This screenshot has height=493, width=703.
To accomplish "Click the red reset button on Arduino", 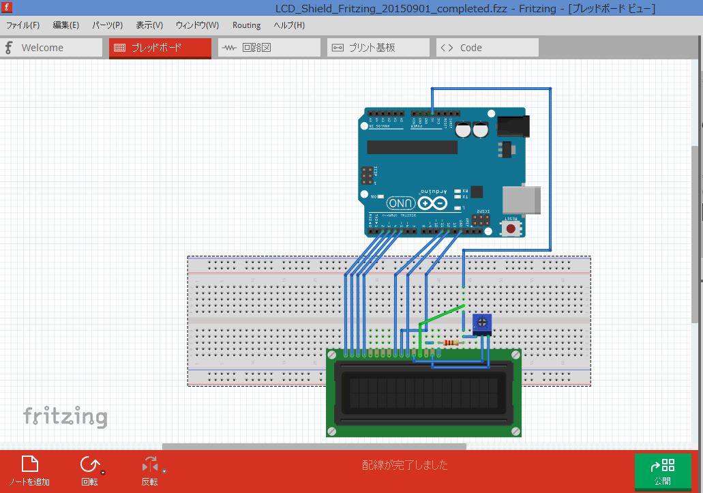I will (510, 228).
